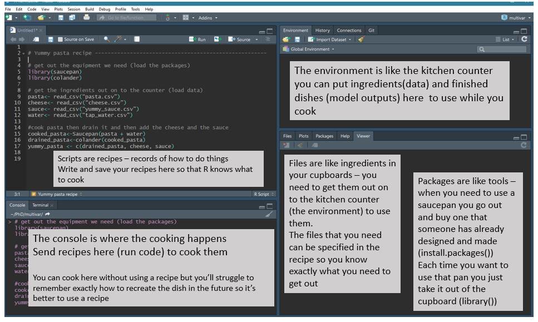Clear the environment with the broom icon
Screen dimensions: 538x322
(x=360, y=39)
